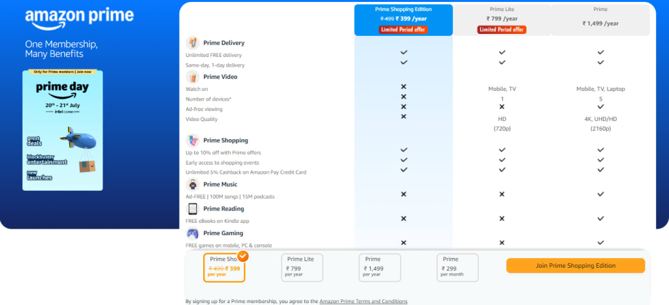Click the Amazon Prime logo

(79, 18)
